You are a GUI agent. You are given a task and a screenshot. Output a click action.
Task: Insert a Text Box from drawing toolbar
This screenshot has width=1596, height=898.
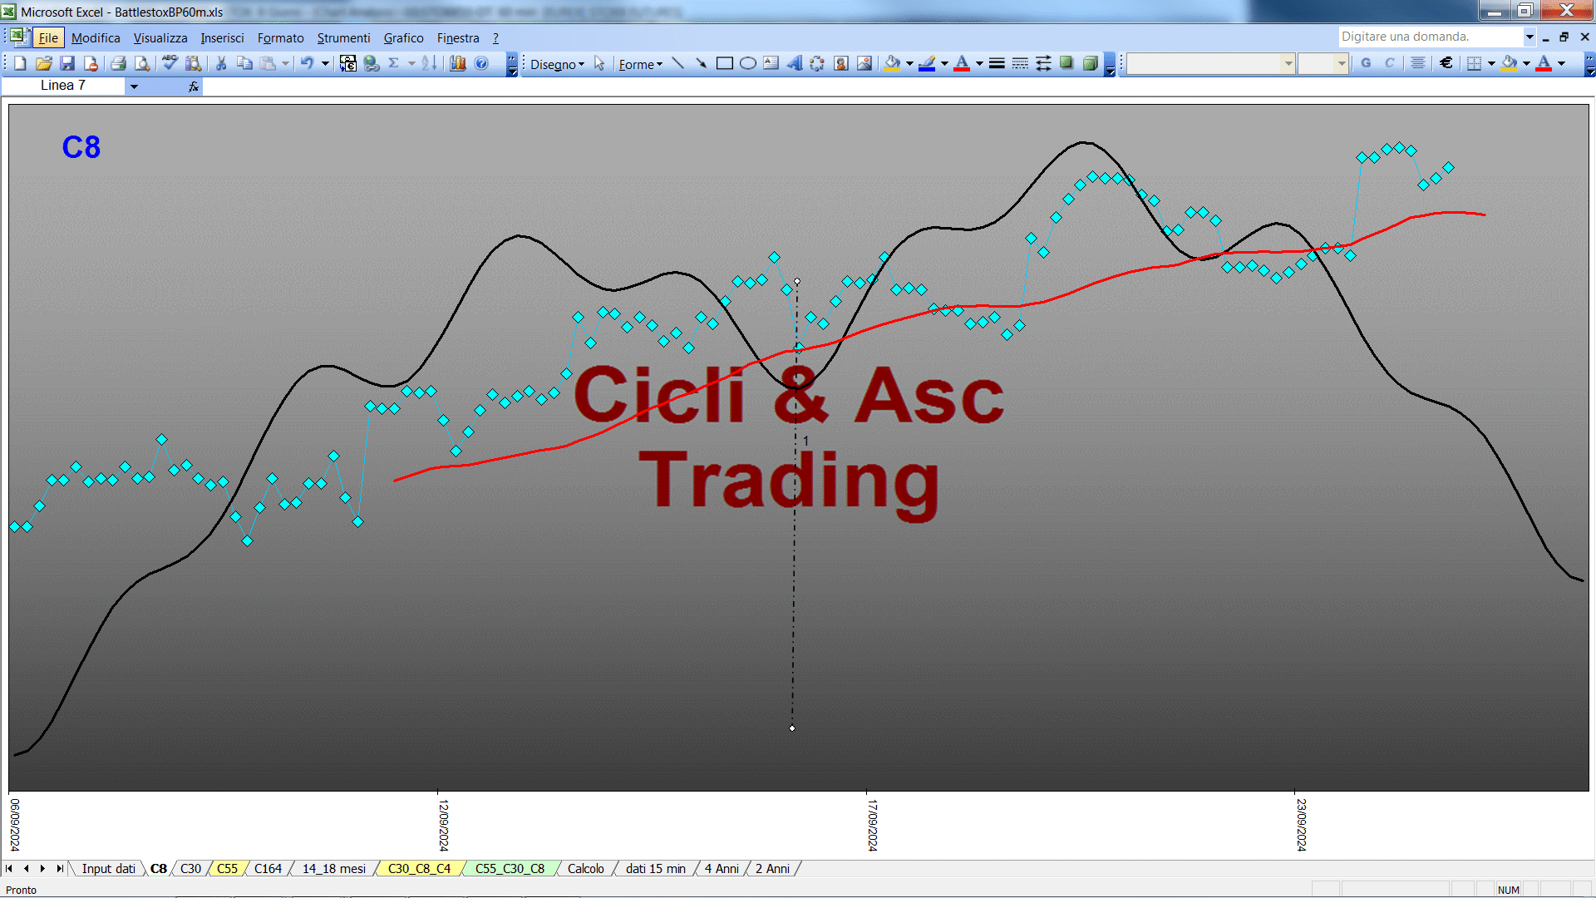tap(771, 63)
